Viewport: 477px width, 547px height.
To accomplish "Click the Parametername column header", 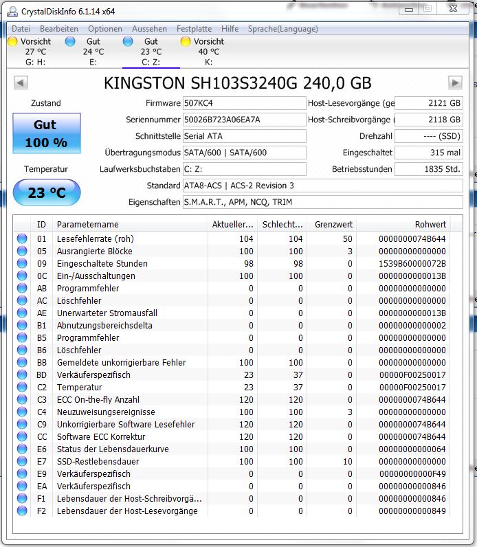I will tap(130, 224).
